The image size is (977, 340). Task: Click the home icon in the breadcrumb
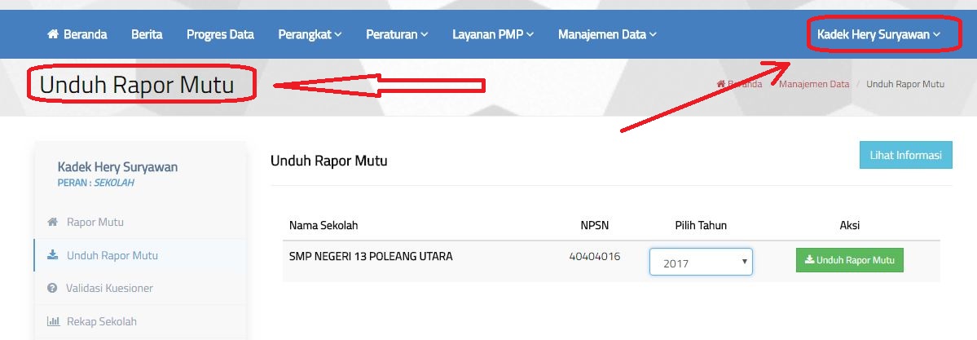click(x=720, y=84)
